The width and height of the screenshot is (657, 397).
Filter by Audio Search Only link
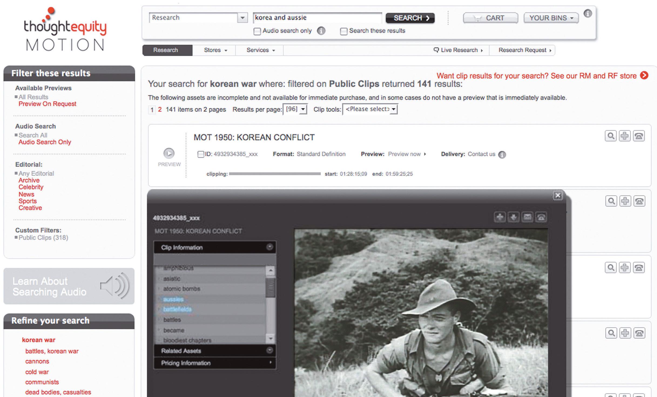coord(45,142)
